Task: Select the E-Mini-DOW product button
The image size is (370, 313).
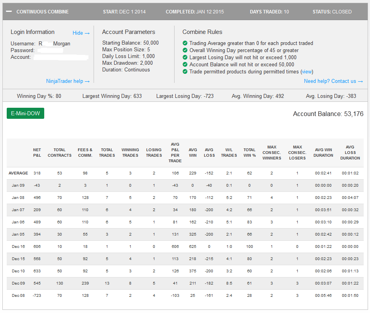Action: click(26, 113)
